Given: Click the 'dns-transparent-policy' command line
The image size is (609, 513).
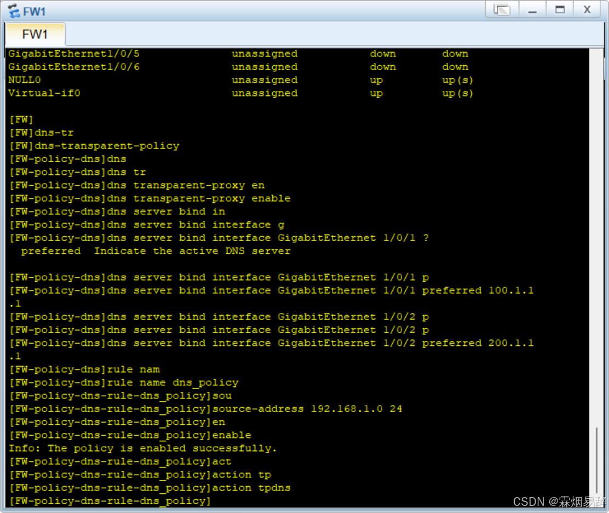Looking at the screenshot, I should (x=94, y=146).
